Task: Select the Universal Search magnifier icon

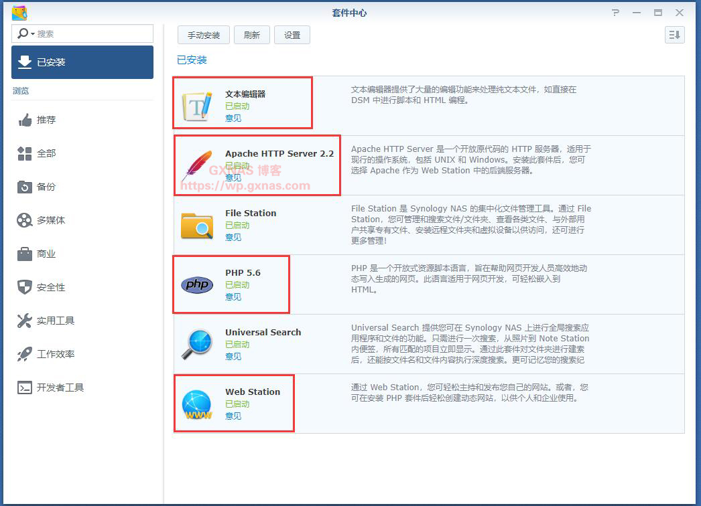Action: pyautogui.click(x=197, y=344)
